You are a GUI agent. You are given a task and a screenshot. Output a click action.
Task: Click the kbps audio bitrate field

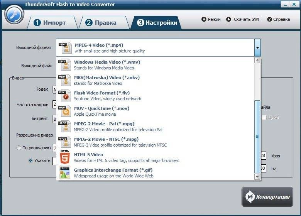click(263, 155)
